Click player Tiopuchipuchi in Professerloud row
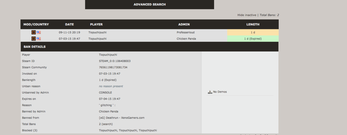347x135 pixels. click(98, 32)
